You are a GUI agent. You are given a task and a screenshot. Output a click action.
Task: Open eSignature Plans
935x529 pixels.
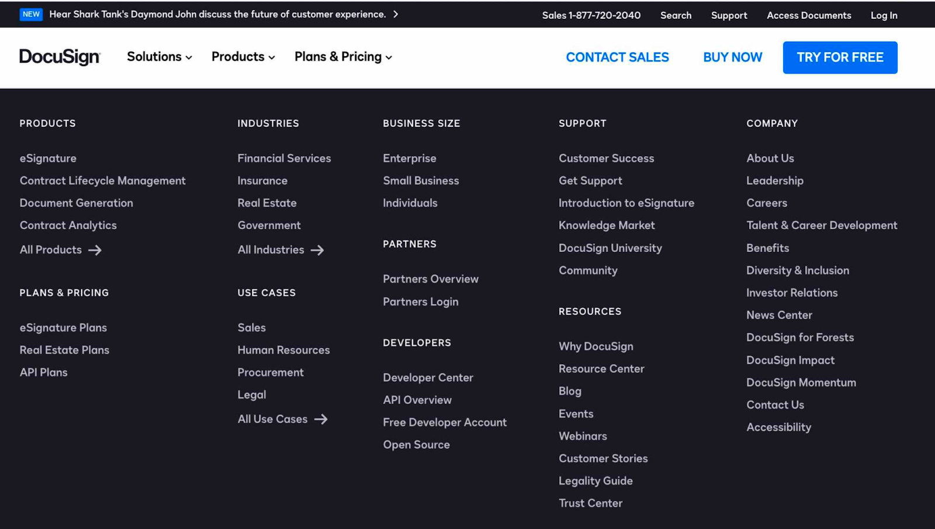pyautogui.click(x=63, y=327)
